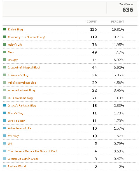Image resolution: width=140 pixels, height=173 pixels.
Task: Click the swatch next to Live To Learn
Action: [x=4, y=121]
